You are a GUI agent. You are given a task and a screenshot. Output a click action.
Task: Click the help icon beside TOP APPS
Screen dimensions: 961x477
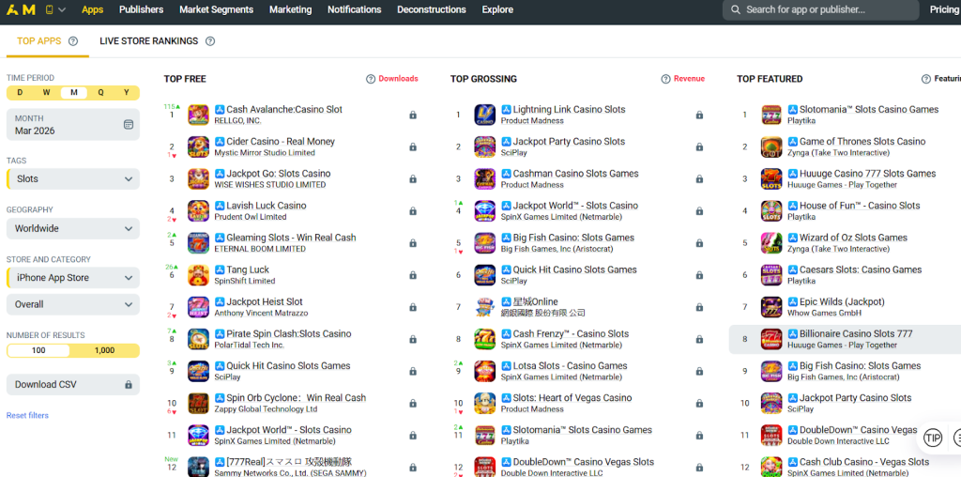click(x=73, y=41)
